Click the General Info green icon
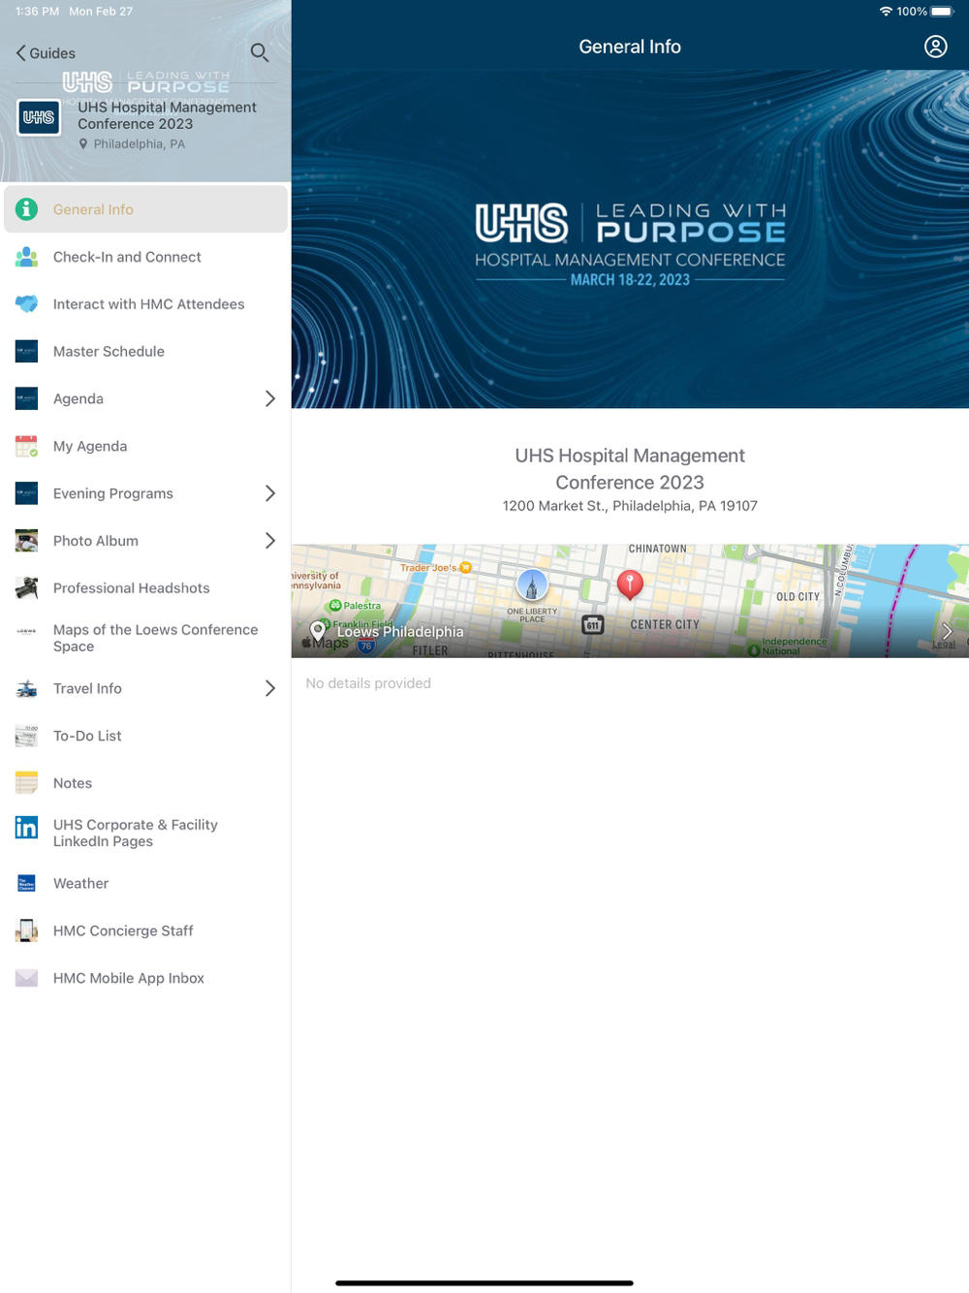Screen dimensions: 969x1293 (x=27, y=209)
